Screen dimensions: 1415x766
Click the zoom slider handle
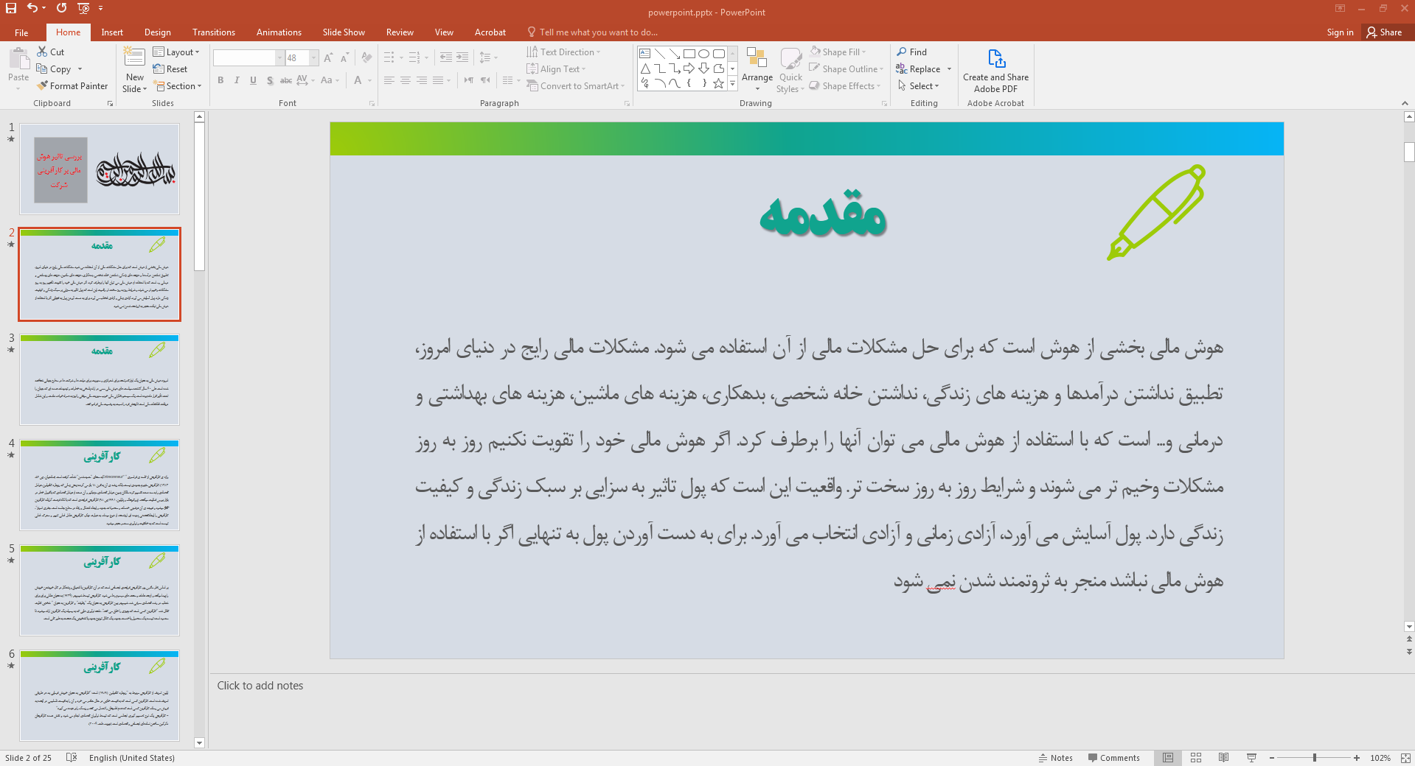point(1314,758)
